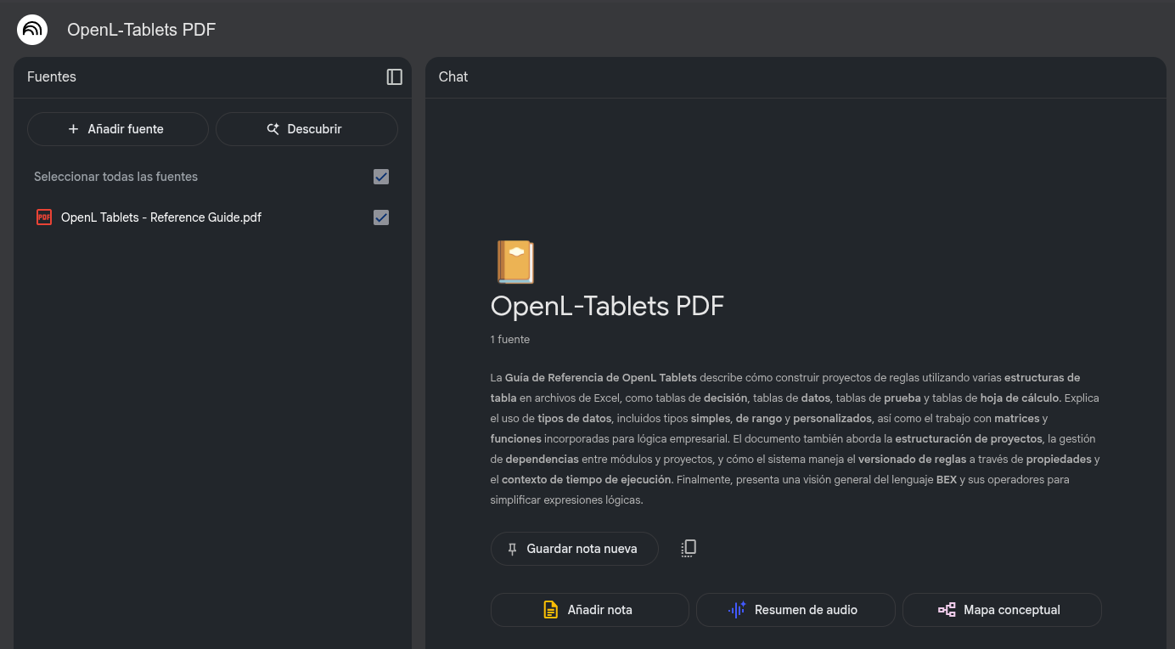Generate a Resumen de audio
The width and height of the screenshot is (1175, 649).
pos(796,610)
